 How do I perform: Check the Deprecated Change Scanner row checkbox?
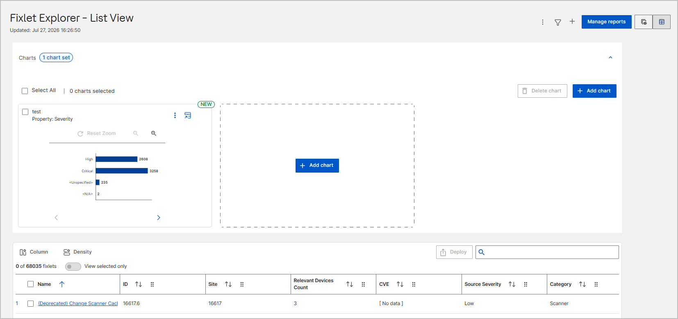(30, 304)
